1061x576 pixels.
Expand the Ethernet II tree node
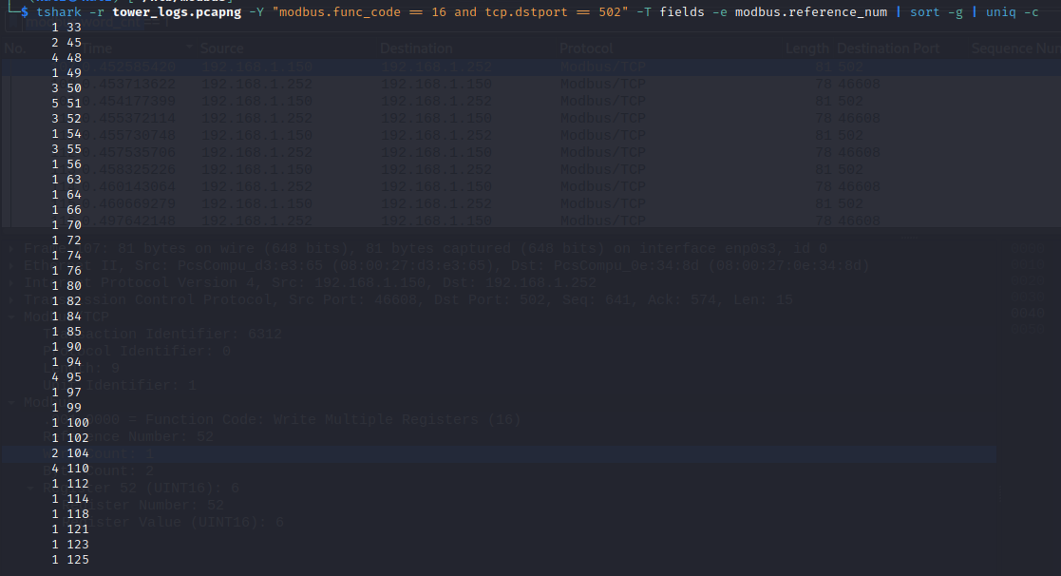tap(9, 266)
